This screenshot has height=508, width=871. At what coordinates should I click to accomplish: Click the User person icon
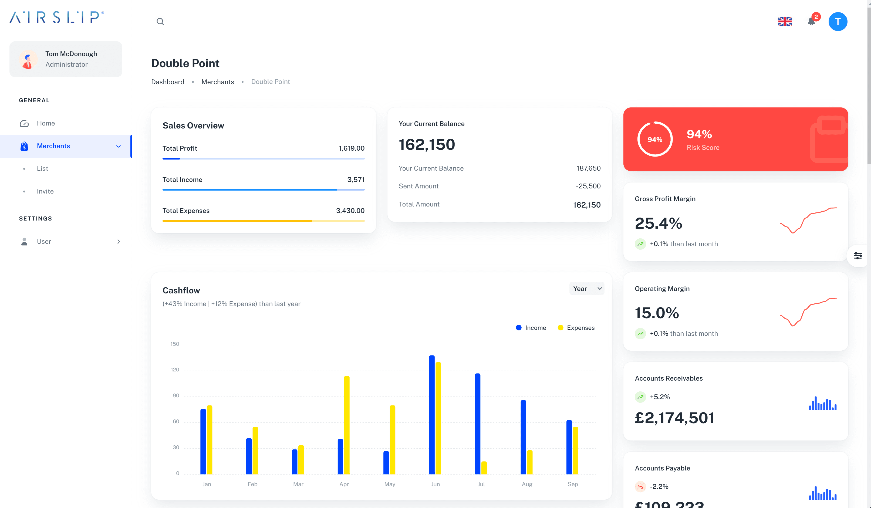24,242
